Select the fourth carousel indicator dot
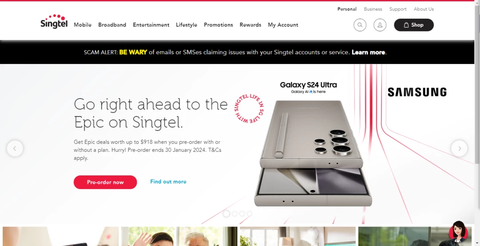 pyautogui.click(x=249, y=214)
